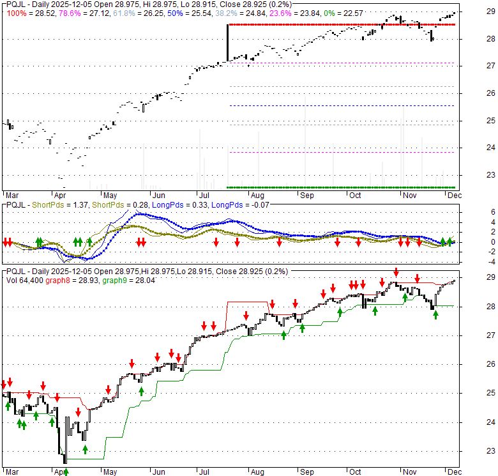This screenshot has height=476, width=498.
Task: Click the 0 value on the oscillator axis
Action: (493, 242)
